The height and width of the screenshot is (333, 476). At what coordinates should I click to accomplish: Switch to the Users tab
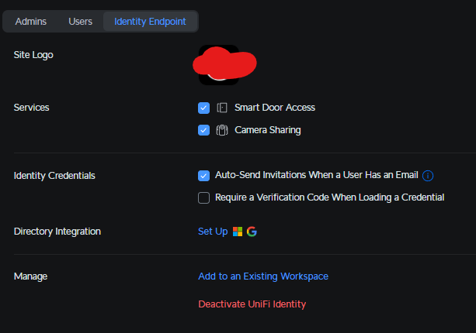click(x=80, y=21)
